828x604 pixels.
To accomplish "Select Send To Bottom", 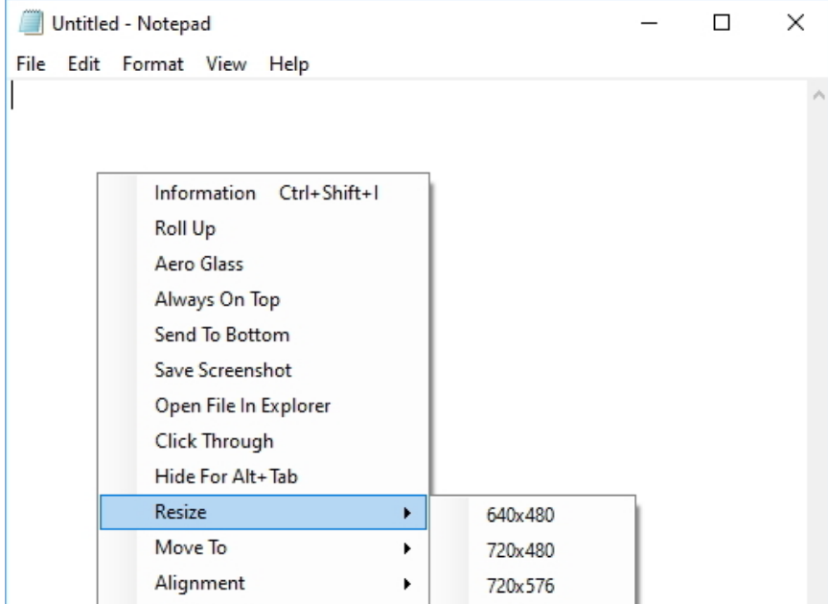I will 221,336.
